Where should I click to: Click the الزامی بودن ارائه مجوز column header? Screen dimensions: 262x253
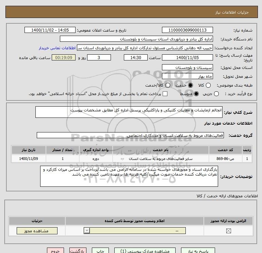[228, 221]
